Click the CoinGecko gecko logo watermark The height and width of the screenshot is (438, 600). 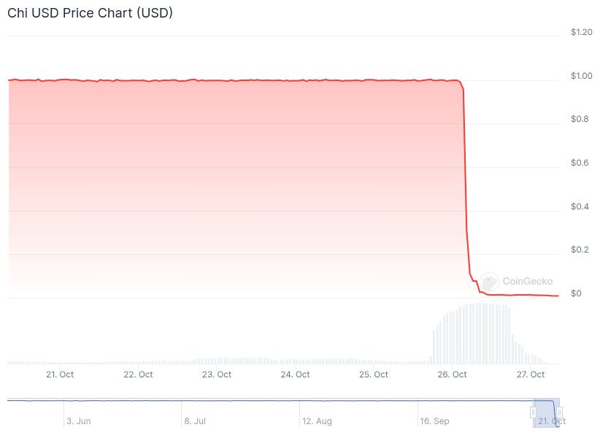(x=489, y=280)
